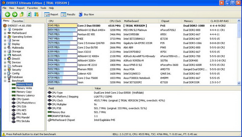242x137 pixels.
Task: Click the green Back arrow button
Action: 7,14
